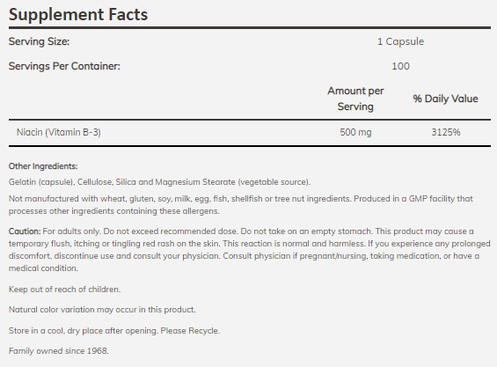This screenshot has width=497, height=367.
Task: Click the 100 servings value
Action: [x=400, y=66]
